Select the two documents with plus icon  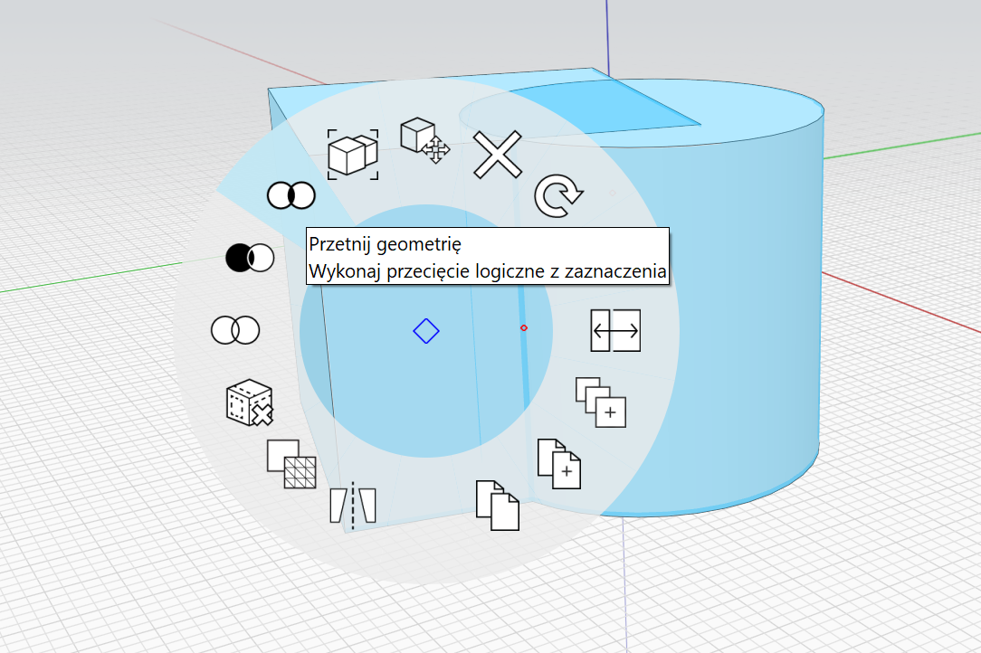(x=558, y=463)
